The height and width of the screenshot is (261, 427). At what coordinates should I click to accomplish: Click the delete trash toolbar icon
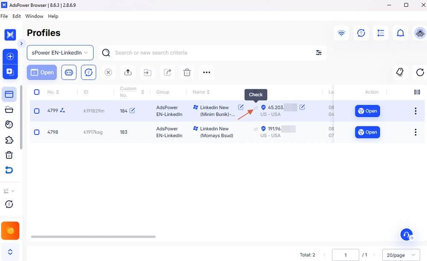(x=187, y=73)
